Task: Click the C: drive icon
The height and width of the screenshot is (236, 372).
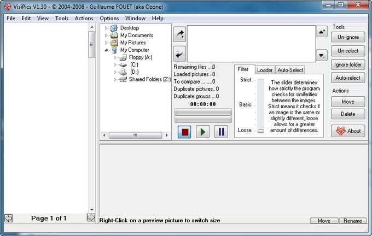Action: pyautogui.click(x=123, y=64)
